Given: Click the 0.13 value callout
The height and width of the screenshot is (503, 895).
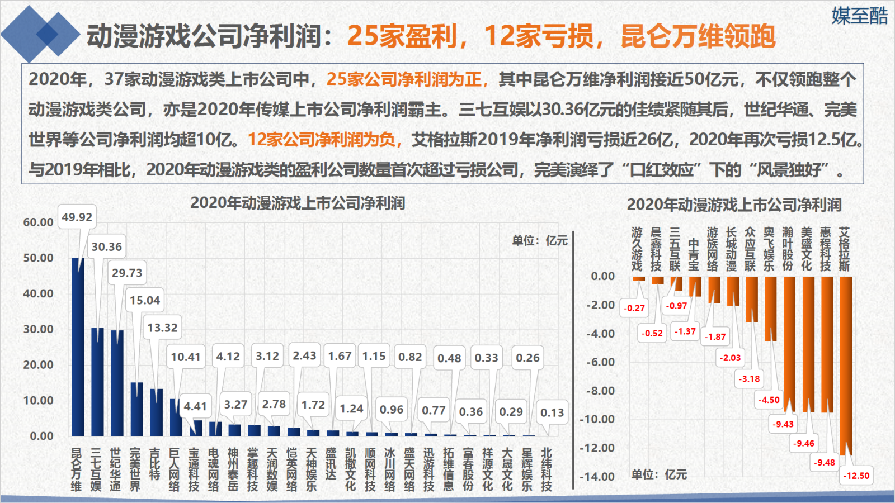Looking at the screenshot, I should pyautogui.click(x=552, y=412).
